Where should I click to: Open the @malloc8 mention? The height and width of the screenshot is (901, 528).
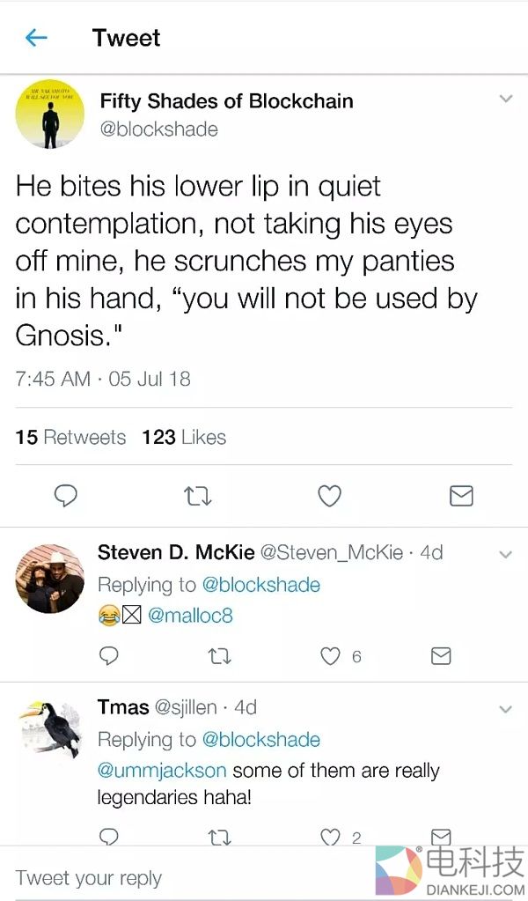tap(185, 616)
